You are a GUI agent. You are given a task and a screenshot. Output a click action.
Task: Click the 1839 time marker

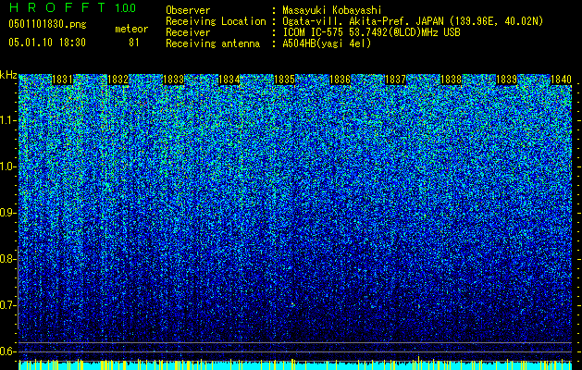(x=507, y=80)
